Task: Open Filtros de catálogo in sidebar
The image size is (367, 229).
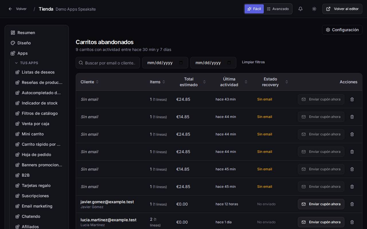Action: tap(39, 113)
